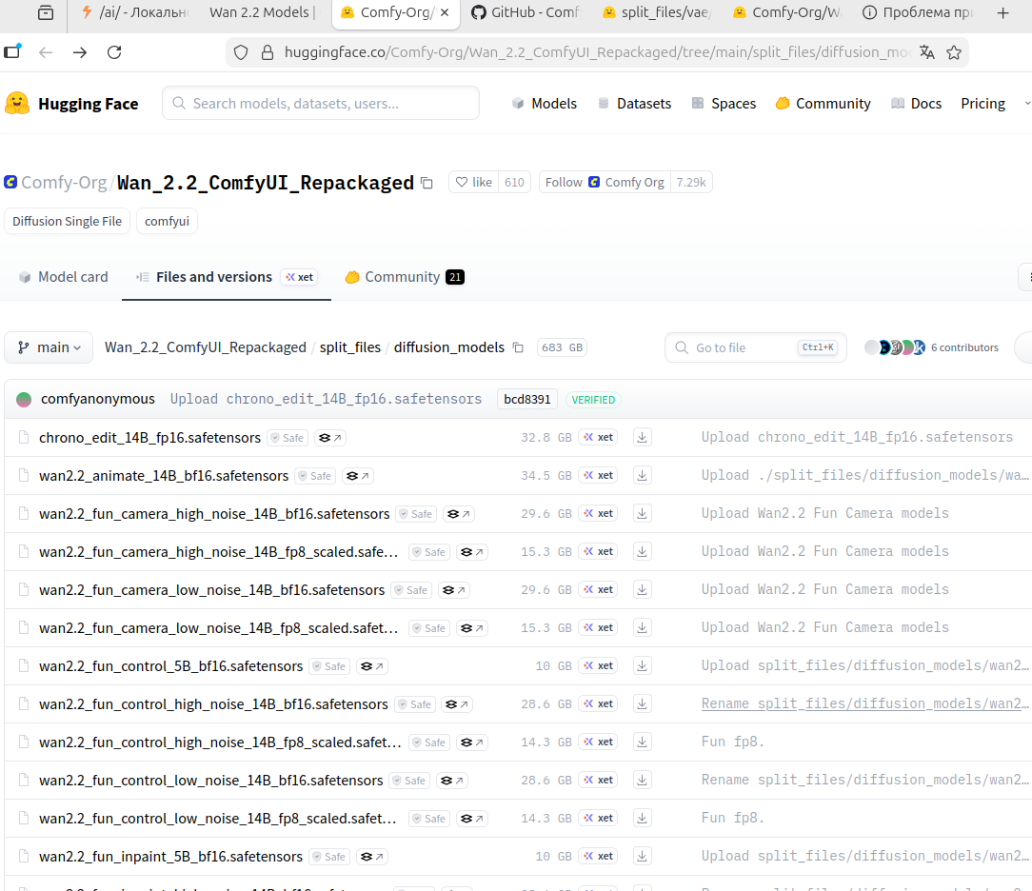Open wan2.2_fun_control_low_noise_14B_fp8_scaled file
The image size is (1032, 891).
point(218,819)
